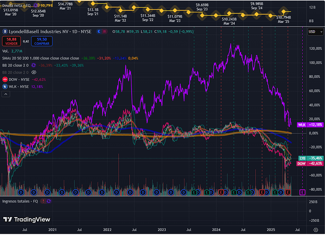Click the purple upcoming earnings E marker

302,193
